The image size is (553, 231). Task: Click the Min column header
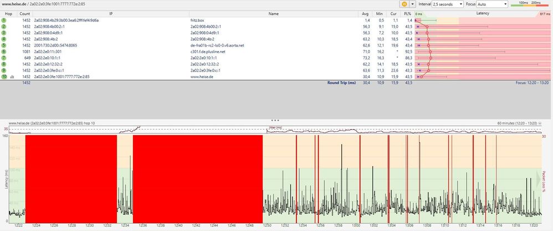click(x=379, y=14)
